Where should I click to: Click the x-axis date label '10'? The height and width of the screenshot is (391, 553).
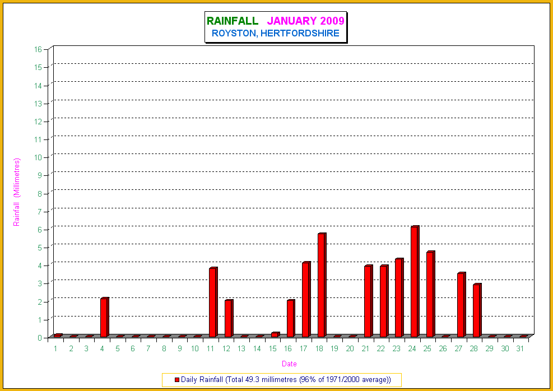coord(195,348)
